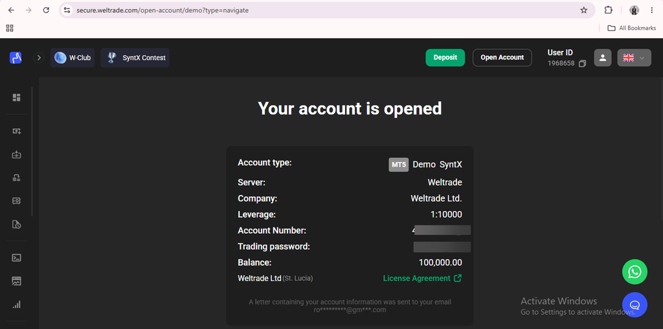Copy the User ID number

[x=582, y=63]
